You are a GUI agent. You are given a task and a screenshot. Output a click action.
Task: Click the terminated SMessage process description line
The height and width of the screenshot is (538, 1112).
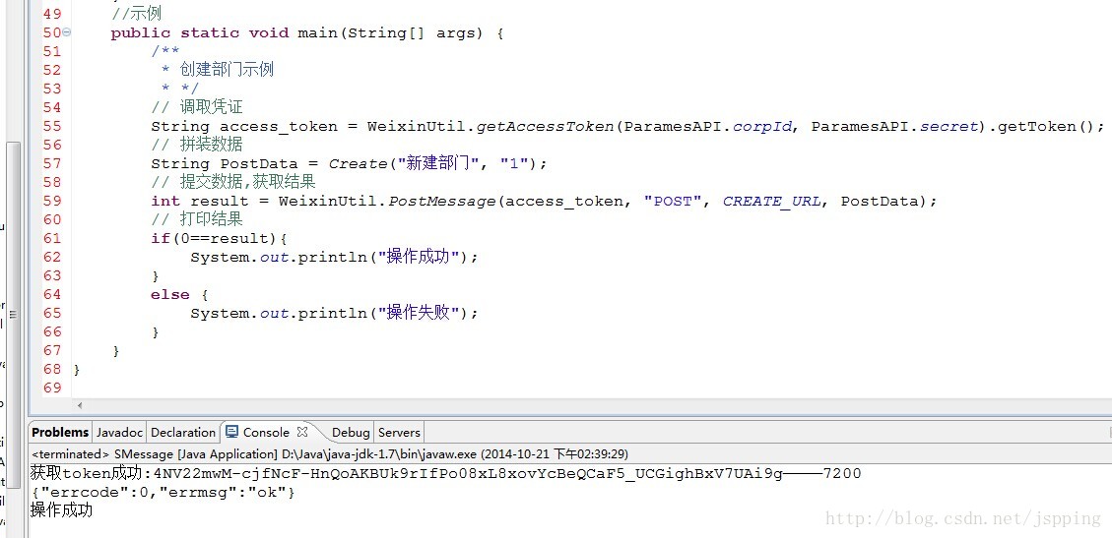[330, 453]
